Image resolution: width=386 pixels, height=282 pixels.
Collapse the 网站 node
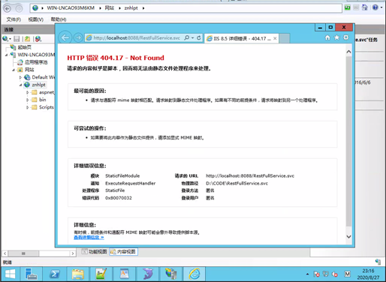point(14,70)
